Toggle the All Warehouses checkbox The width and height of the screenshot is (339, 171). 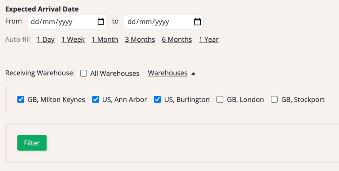[x=83, y=73]
